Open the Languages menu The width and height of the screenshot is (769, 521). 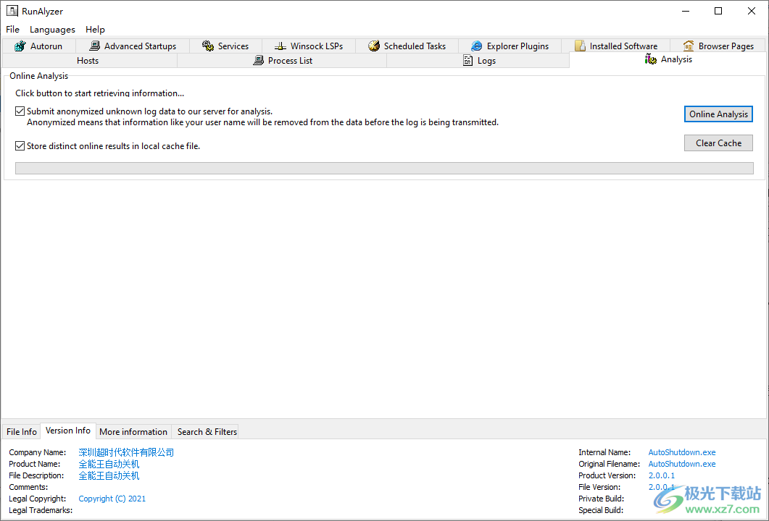52,30
